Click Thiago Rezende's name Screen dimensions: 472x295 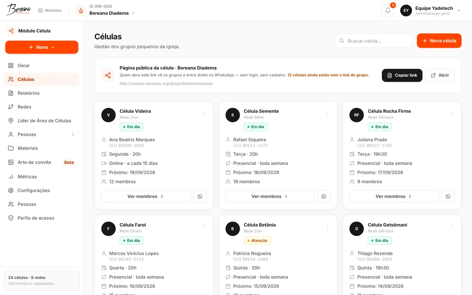(x=375, y=253)
